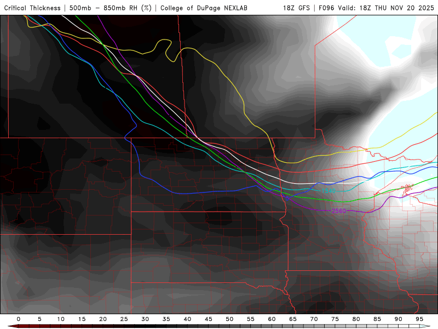
Task: Click the '90' colorbar tick label
Action: pos(399,319)
